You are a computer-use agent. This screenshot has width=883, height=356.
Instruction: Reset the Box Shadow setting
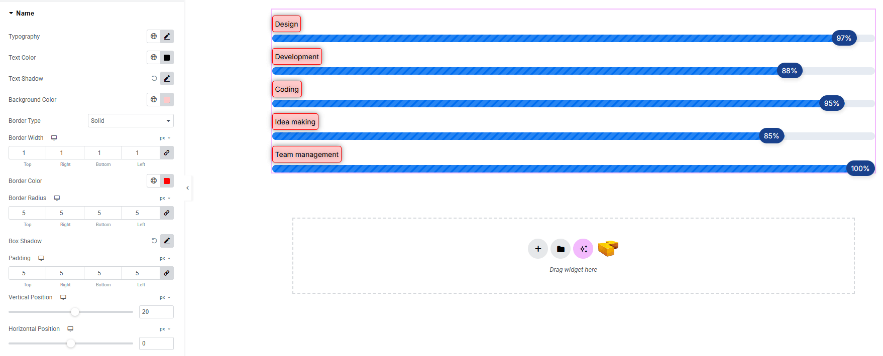coord(154,241)
